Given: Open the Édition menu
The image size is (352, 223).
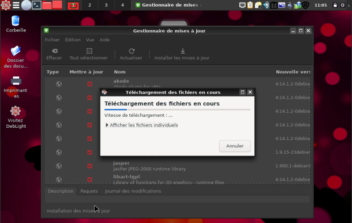Looking at the screenshot, I should tap(73, 40).
